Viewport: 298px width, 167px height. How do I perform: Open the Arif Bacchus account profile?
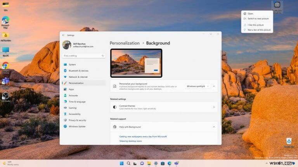coord(78,45)
